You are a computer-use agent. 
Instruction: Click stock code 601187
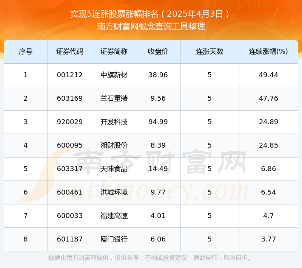pyautogui.click(x=70, y=239)
